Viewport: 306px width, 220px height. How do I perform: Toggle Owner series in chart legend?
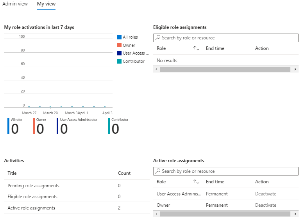[x=129, y=45]
